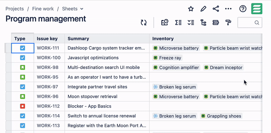Open issue WORK-100

(x=48, y=58)
